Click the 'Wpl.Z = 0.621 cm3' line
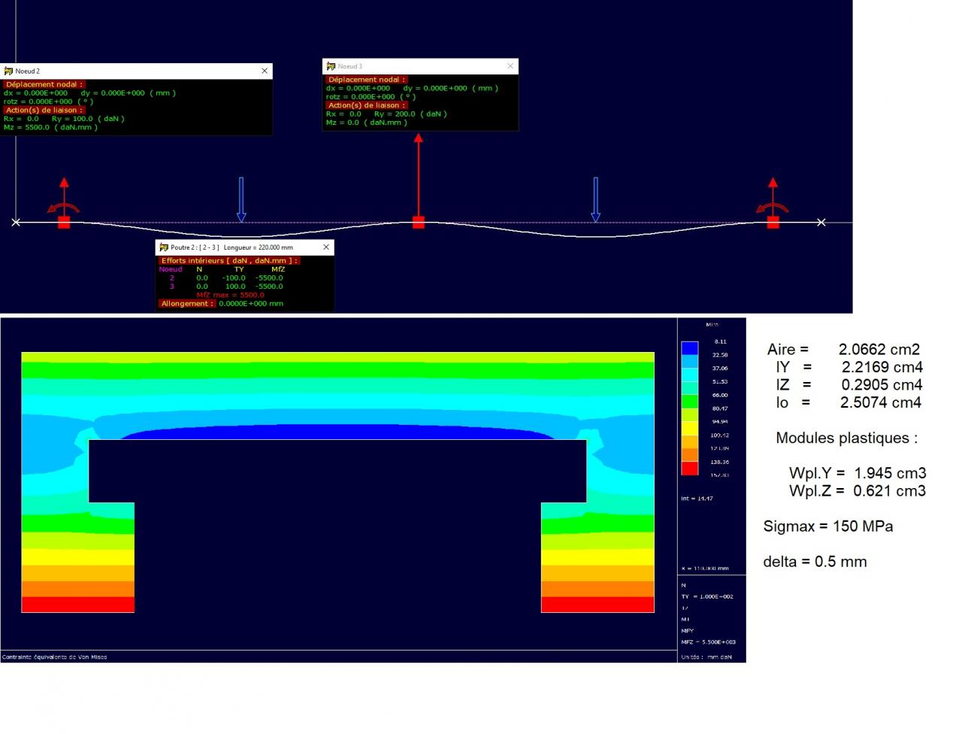Screen dimensions: 962x734 point(858,491)
